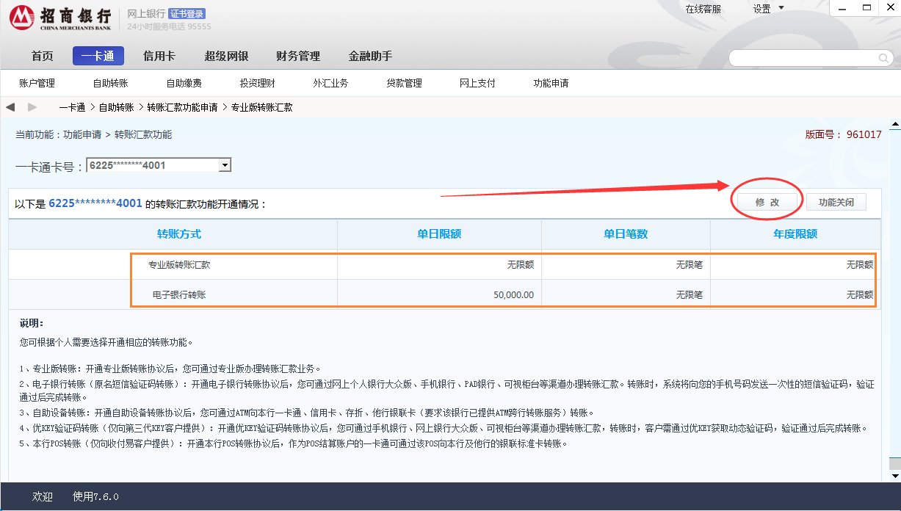Click the card dropdown arrow to change account
This screenshot has width=901, height=511.
tap(225, 164)
